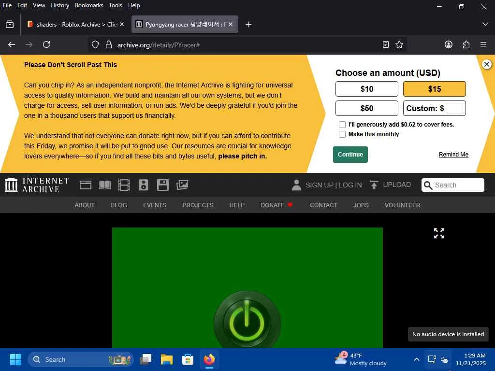The width and height of the screenshot is (495, 371).
Task: Open the JOBS link
Action: point(361,205)
